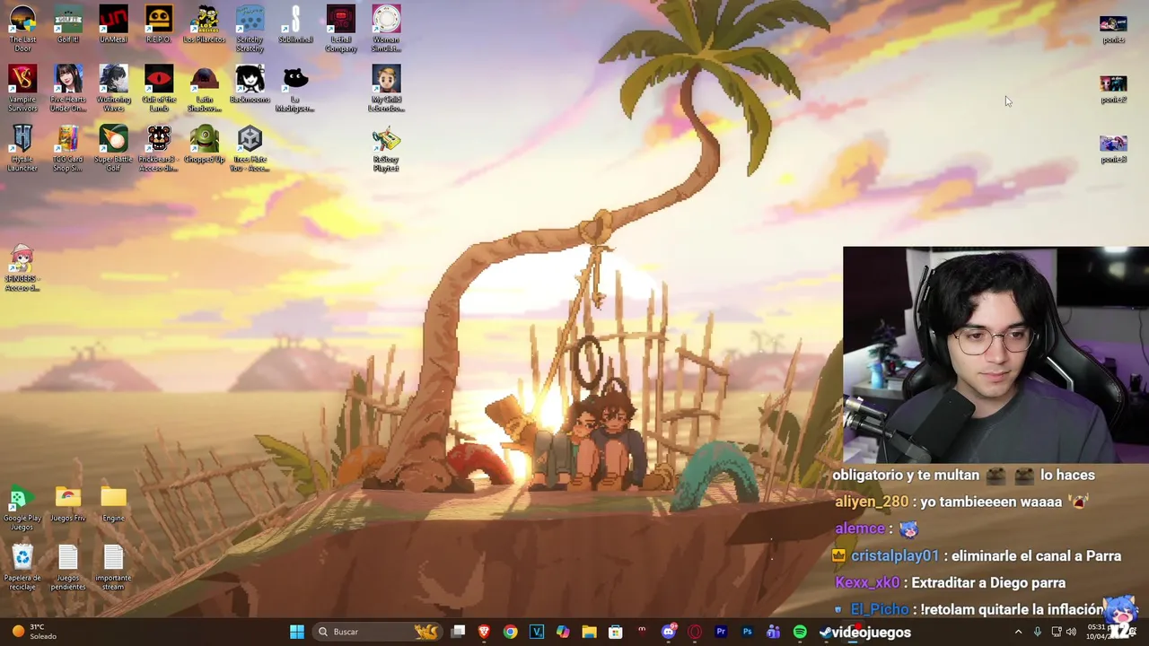
Task: Launch the Hytale Launcher icon
Action: 22,148
